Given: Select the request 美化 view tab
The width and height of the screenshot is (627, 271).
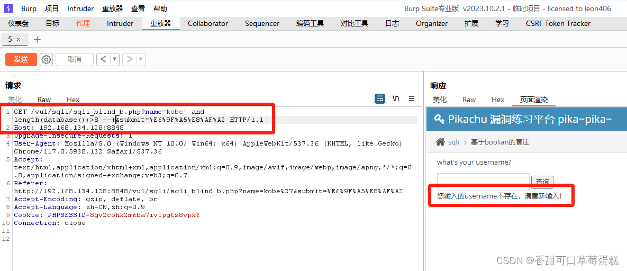Looking at the screenshot, I should click(15, 100).
